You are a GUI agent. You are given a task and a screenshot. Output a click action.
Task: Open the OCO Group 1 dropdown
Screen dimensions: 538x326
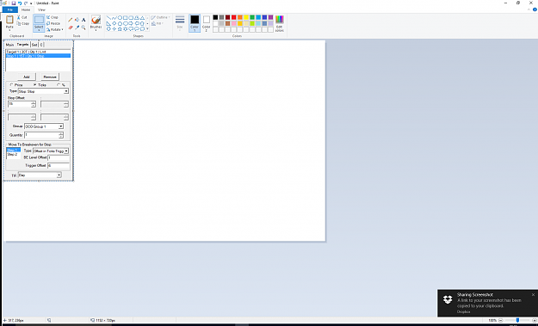point(61,126)
